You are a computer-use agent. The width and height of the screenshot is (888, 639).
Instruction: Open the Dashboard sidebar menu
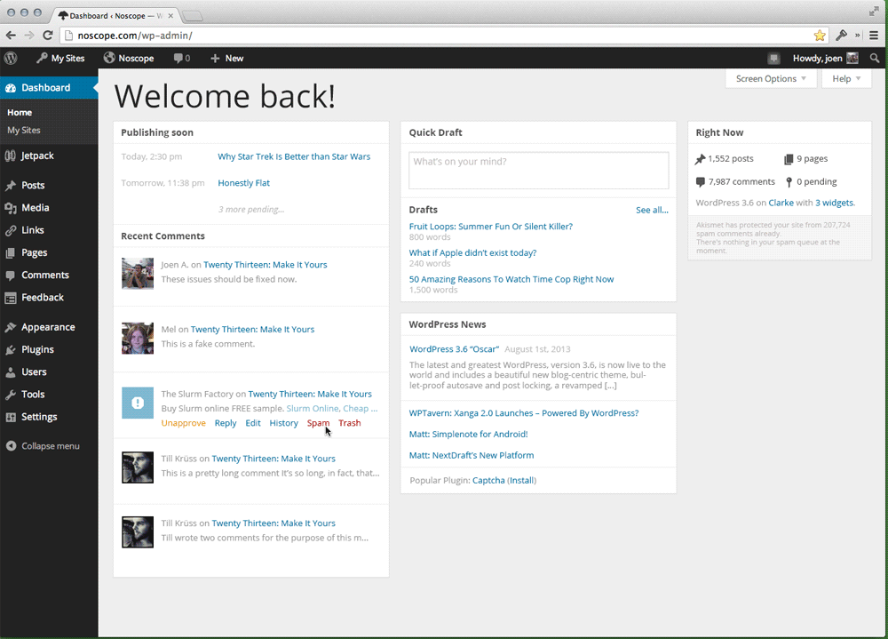point(49,88)
